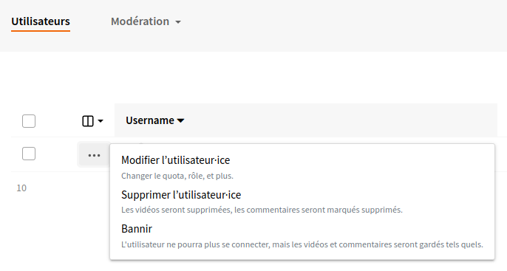This screenshot has height=271, width=507.
Task: Click the grey header bar beside Username
Action: click(x=339, y=120)
